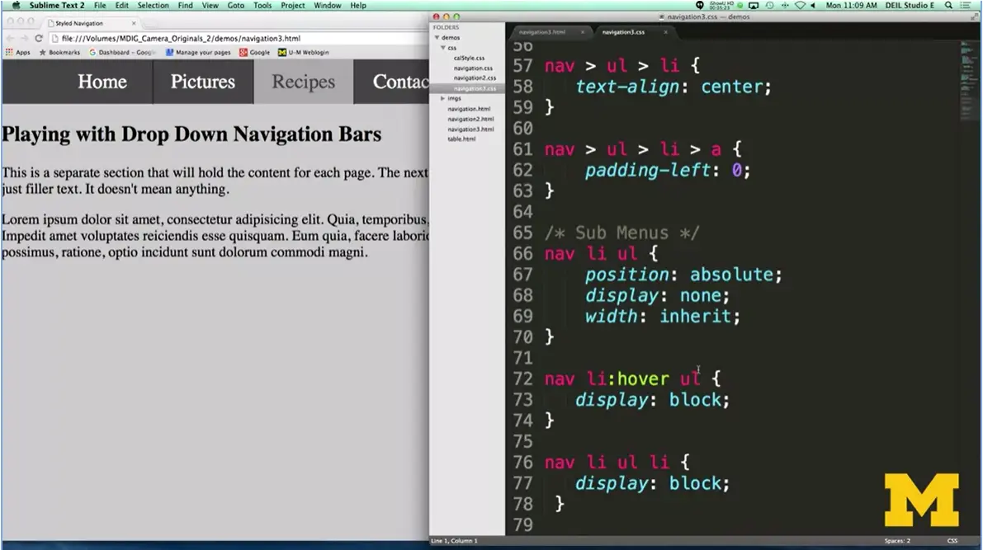Switch to the navigation3.html tab

(543, 32)
